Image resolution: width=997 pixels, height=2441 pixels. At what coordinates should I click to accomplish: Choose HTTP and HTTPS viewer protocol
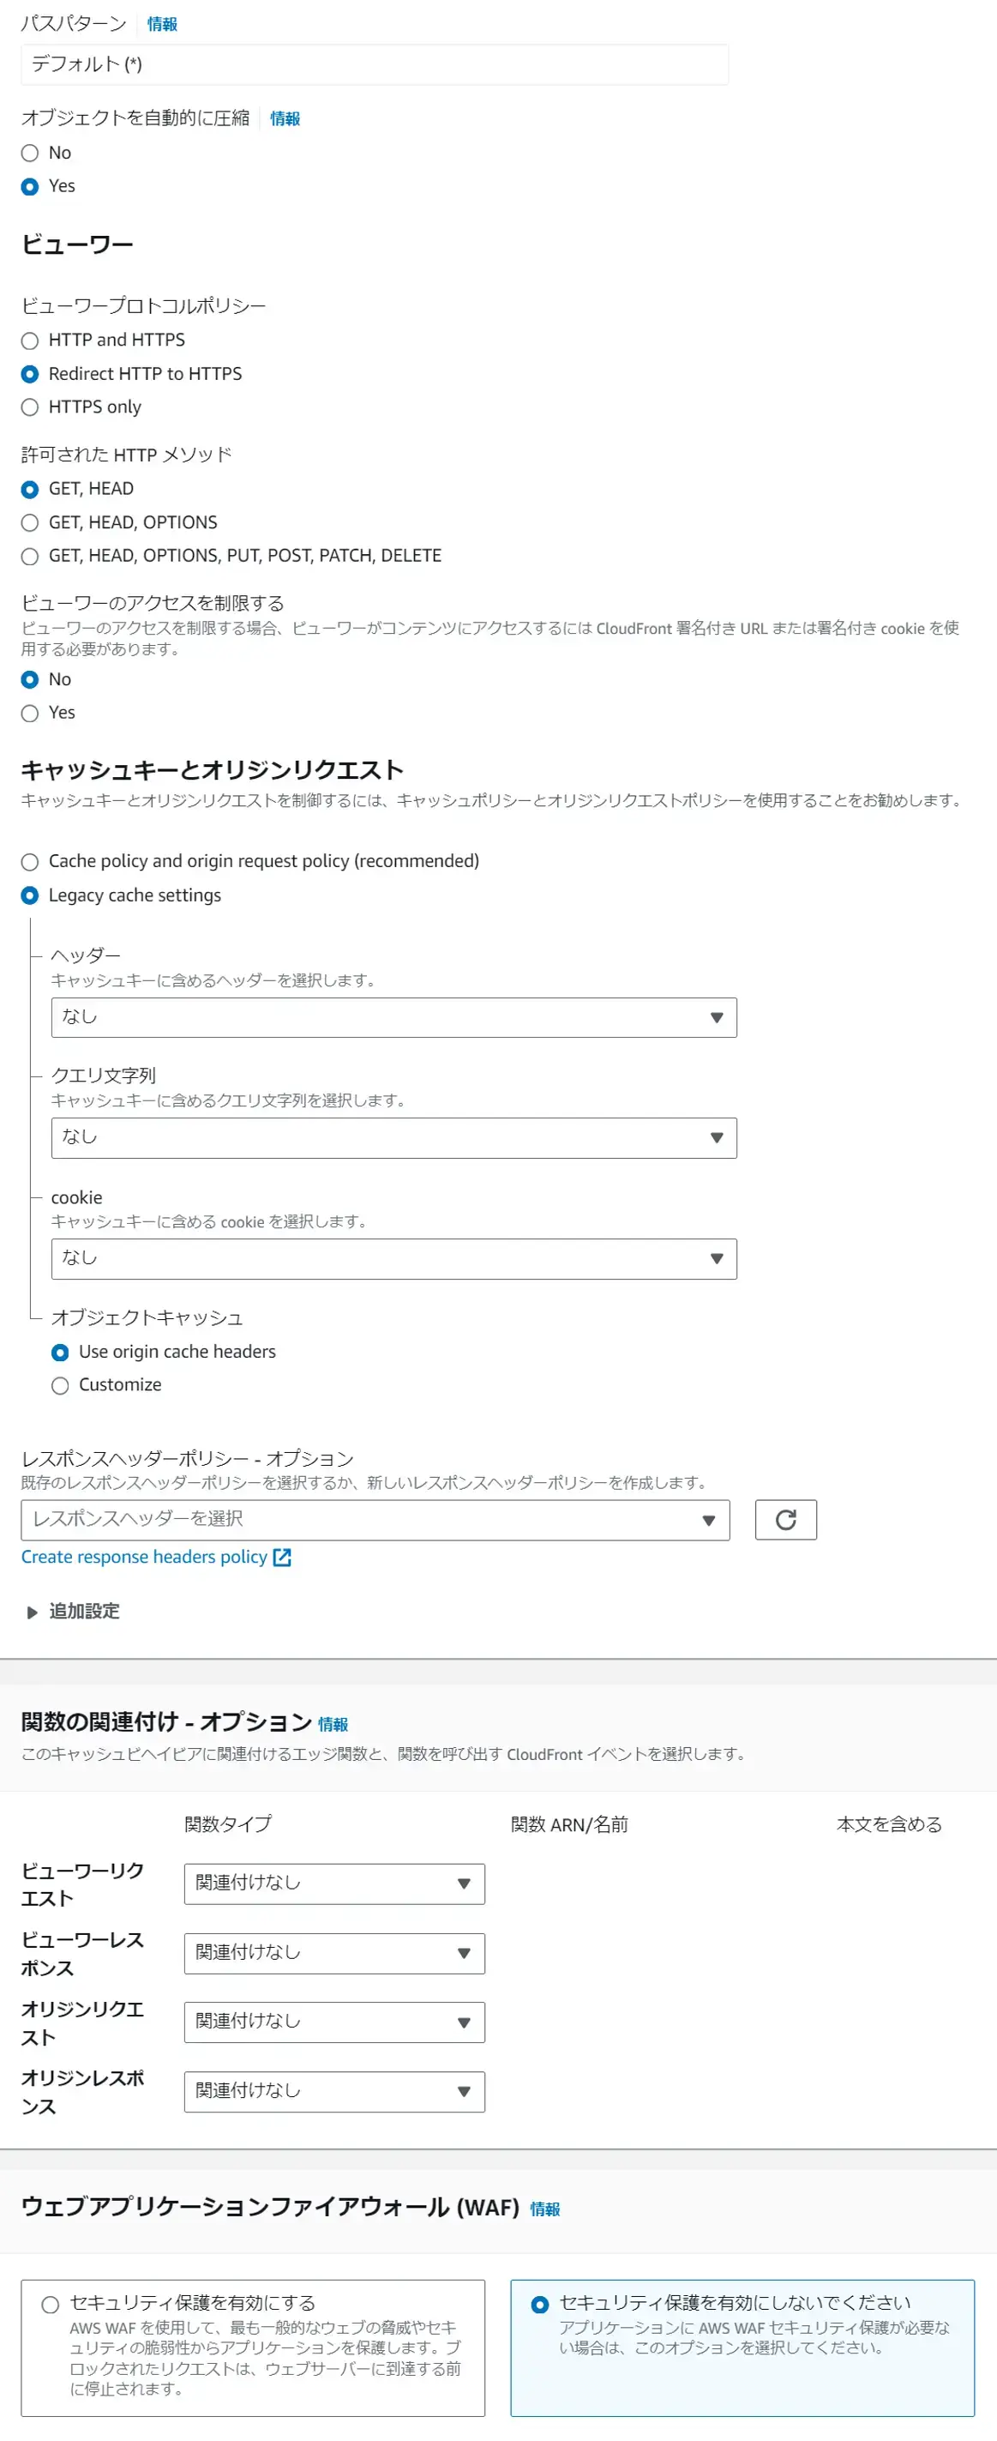point(30,341)
